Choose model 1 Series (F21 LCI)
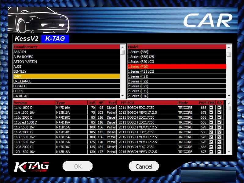Screen dimensions: 244x183 [177, 71]
